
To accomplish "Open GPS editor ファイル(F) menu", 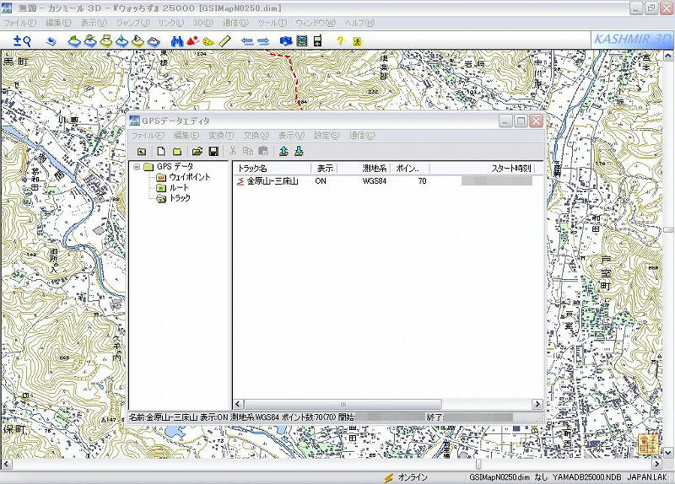I will click(148, 135).
